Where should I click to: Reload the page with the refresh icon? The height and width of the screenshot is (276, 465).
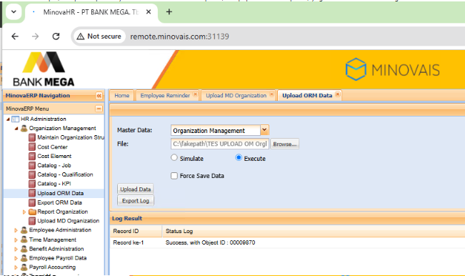click(56, 36)
